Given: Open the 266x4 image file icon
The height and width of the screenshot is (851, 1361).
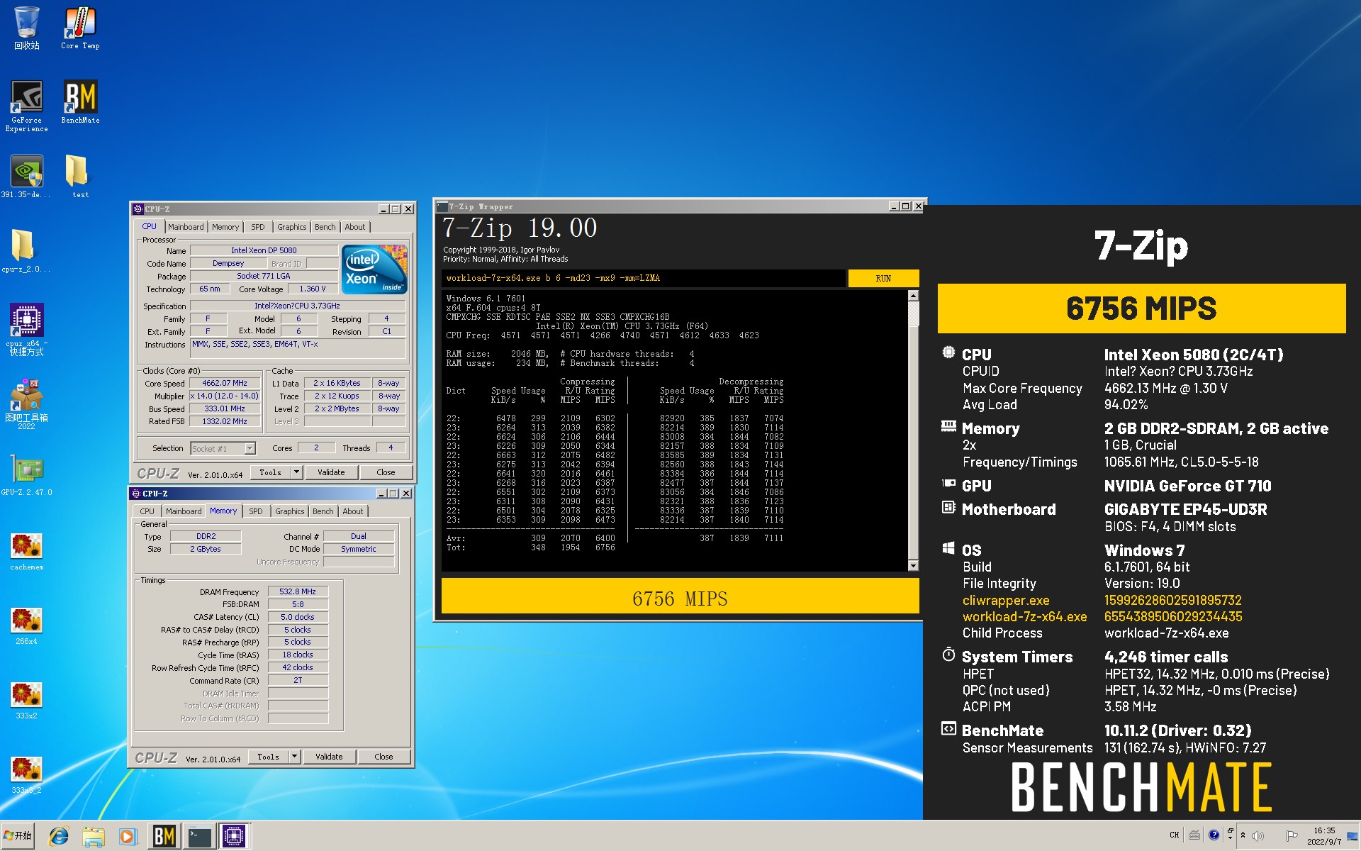Looking at the screenshot, I should coord(26,626).
